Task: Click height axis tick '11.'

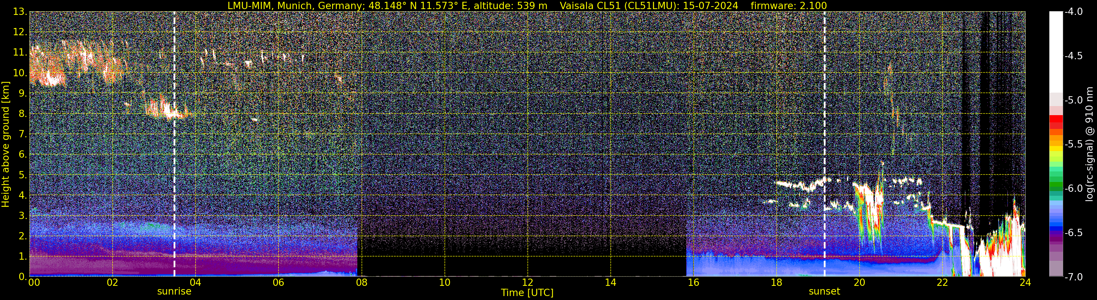Action: [x=20, y=53]
